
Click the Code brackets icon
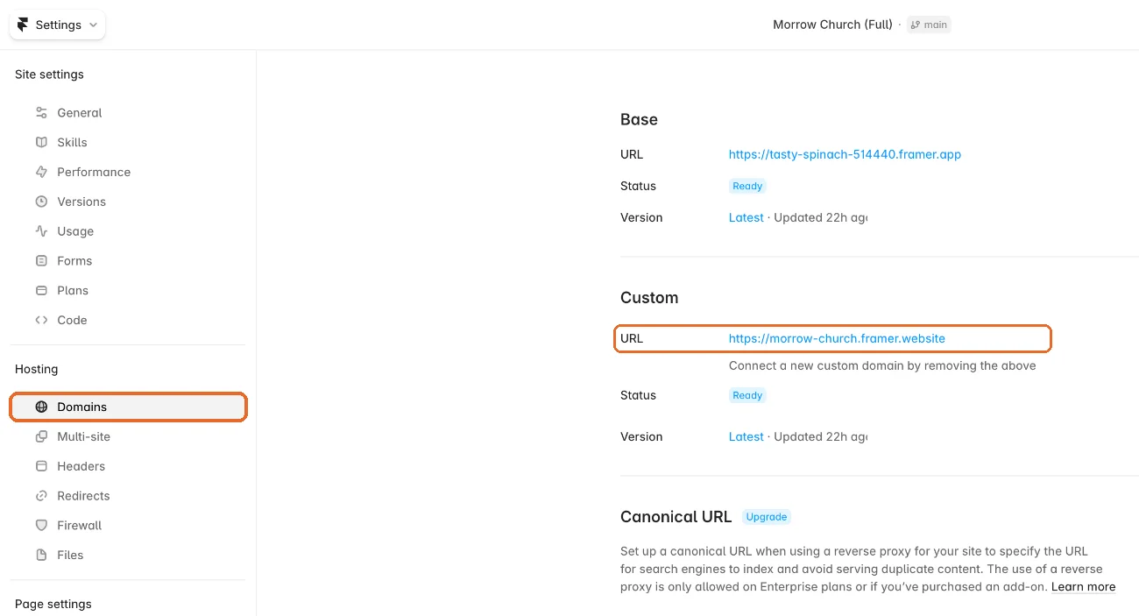pos(41,320)
